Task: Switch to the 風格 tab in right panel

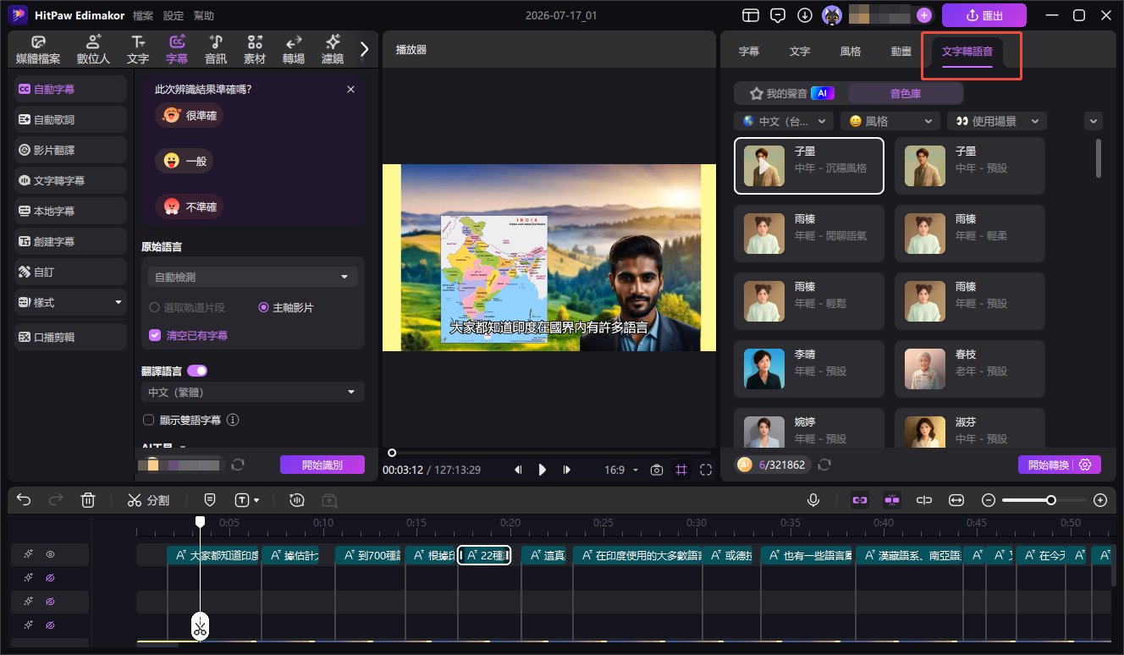Action: 851,51
